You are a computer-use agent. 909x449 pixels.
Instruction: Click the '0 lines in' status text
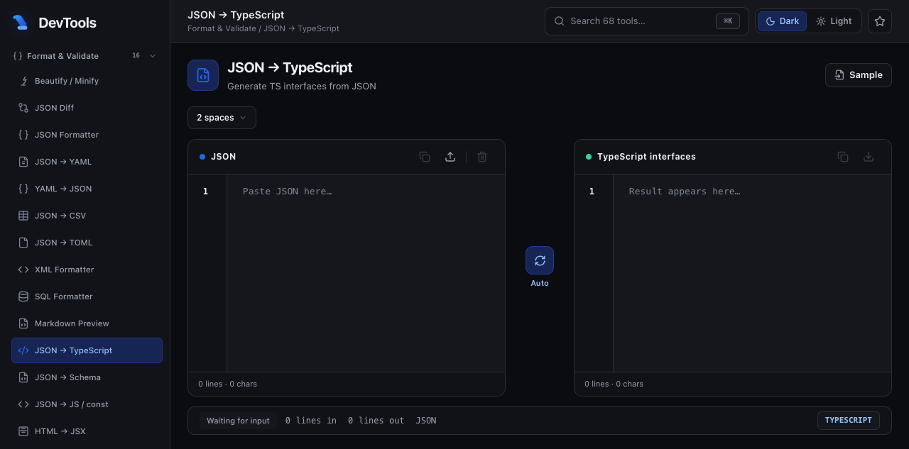point(311,421)
